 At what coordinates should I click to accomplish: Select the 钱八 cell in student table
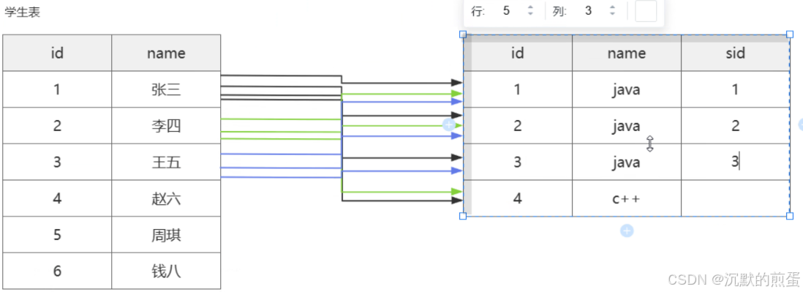pyautogui.click(x=166, y=271)
